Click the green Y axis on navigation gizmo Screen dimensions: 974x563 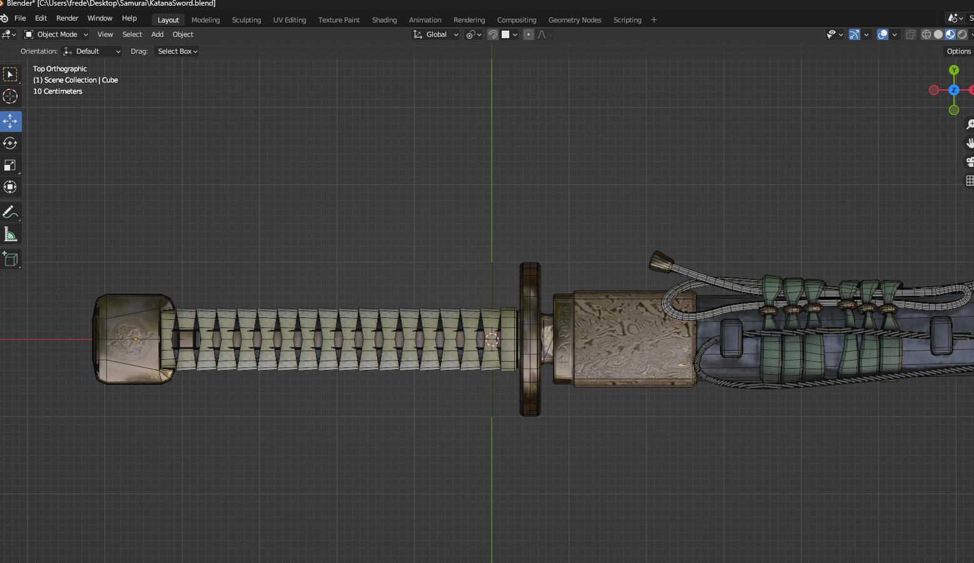point(954,70)
